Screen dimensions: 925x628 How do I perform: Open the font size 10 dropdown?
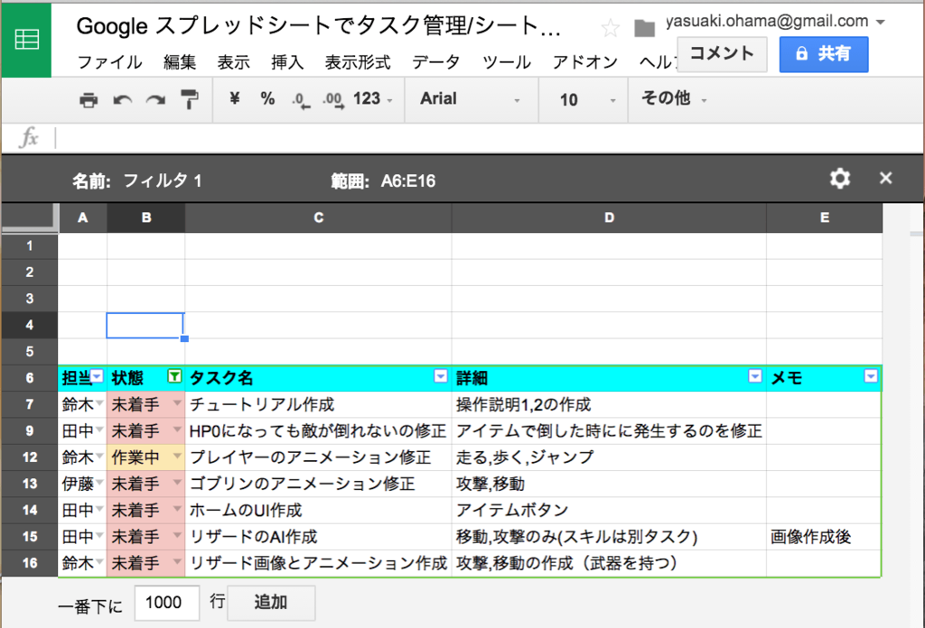click(583, 99)
